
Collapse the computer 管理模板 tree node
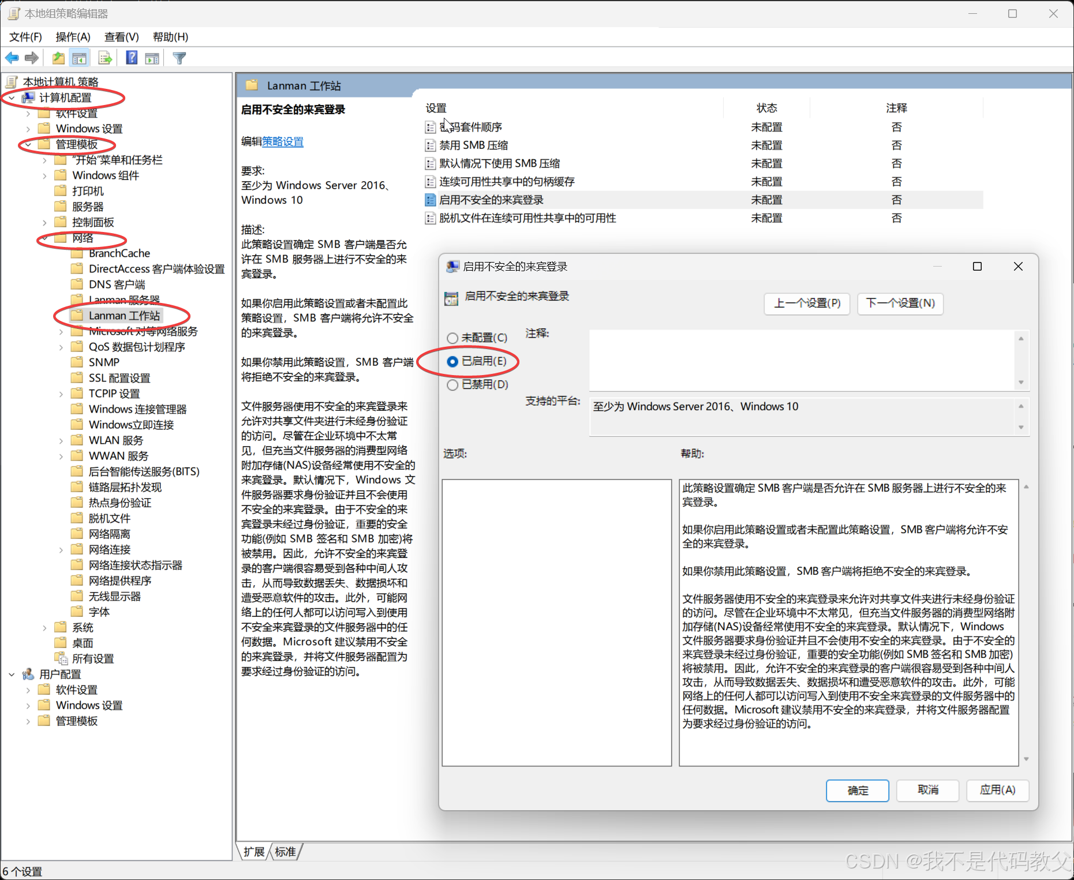coord(28,144)
